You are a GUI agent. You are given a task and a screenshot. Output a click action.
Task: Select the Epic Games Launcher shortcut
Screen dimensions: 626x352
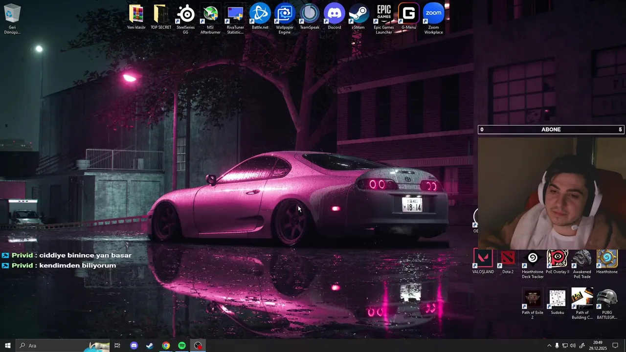coord(384,19)
